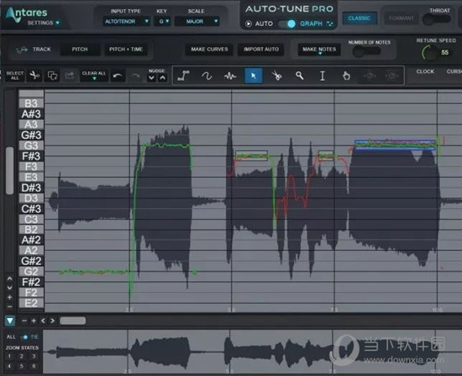Viewport: 462px width, 376px height.
Task: Click the vertical pitch scrollbar thumb
Action: click(10, 170)
